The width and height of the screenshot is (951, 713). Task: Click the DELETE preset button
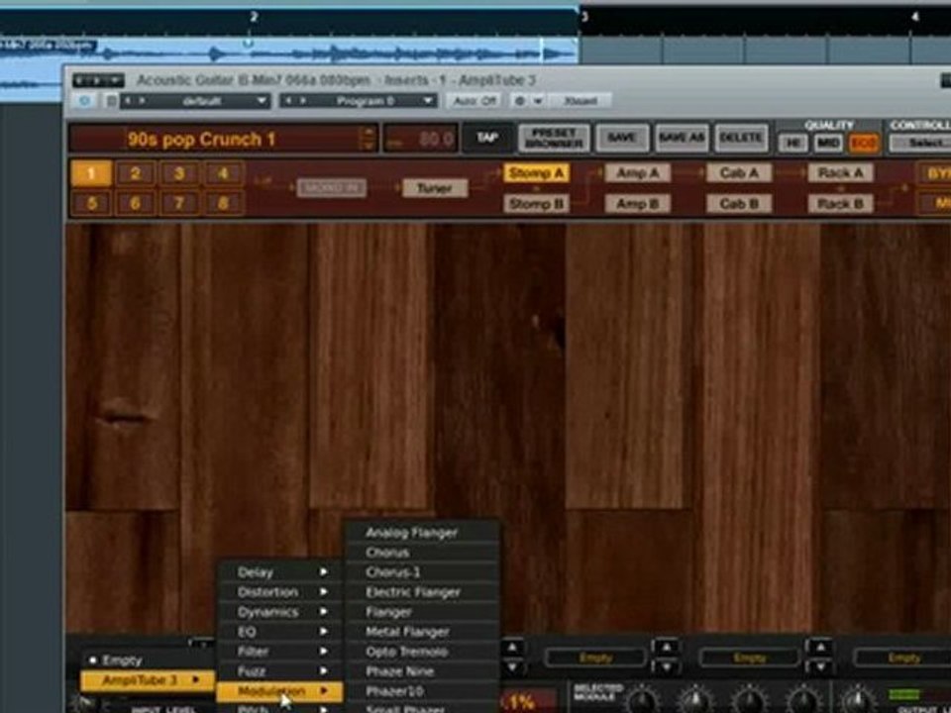(x=741, y=139)
